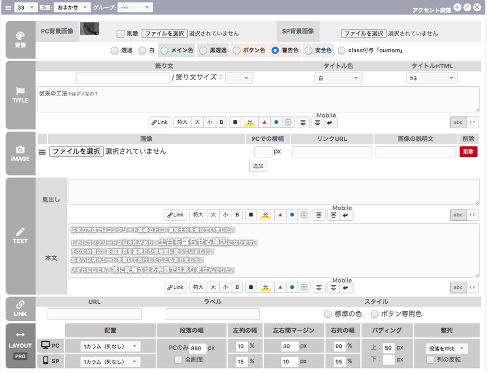The image size is (487, 373).
Task: Check the PC背景画像 削除 checkbox
Action: 120,33
